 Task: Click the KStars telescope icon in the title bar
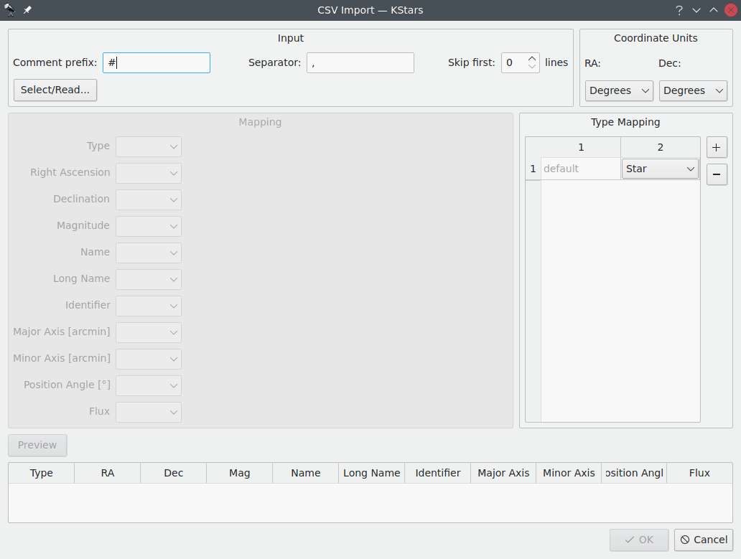pos(10,10)
